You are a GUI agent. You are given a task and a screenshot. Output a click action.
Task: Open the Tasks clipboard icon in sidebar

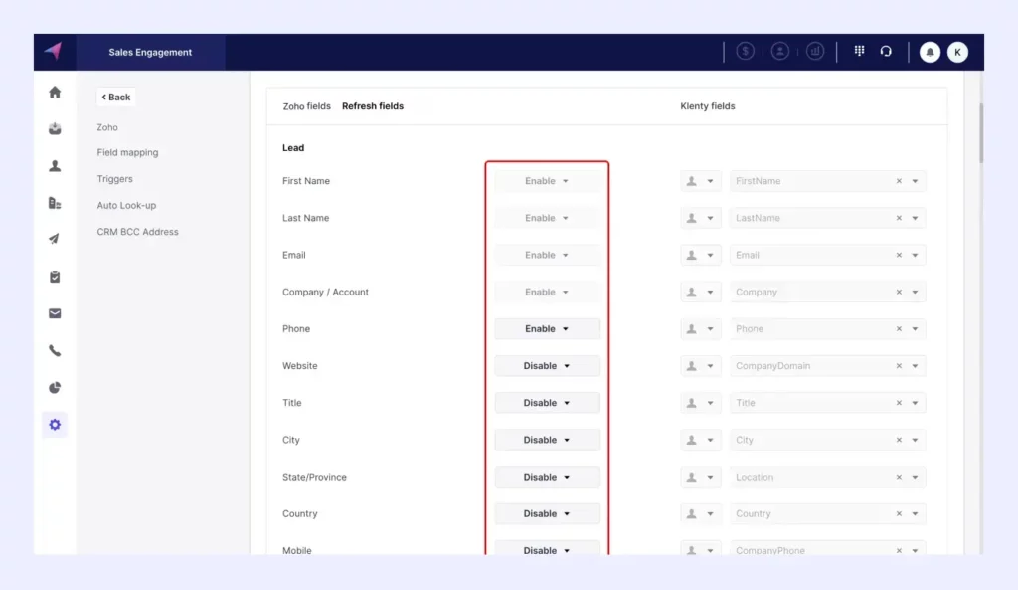click(x=55, y=277)
